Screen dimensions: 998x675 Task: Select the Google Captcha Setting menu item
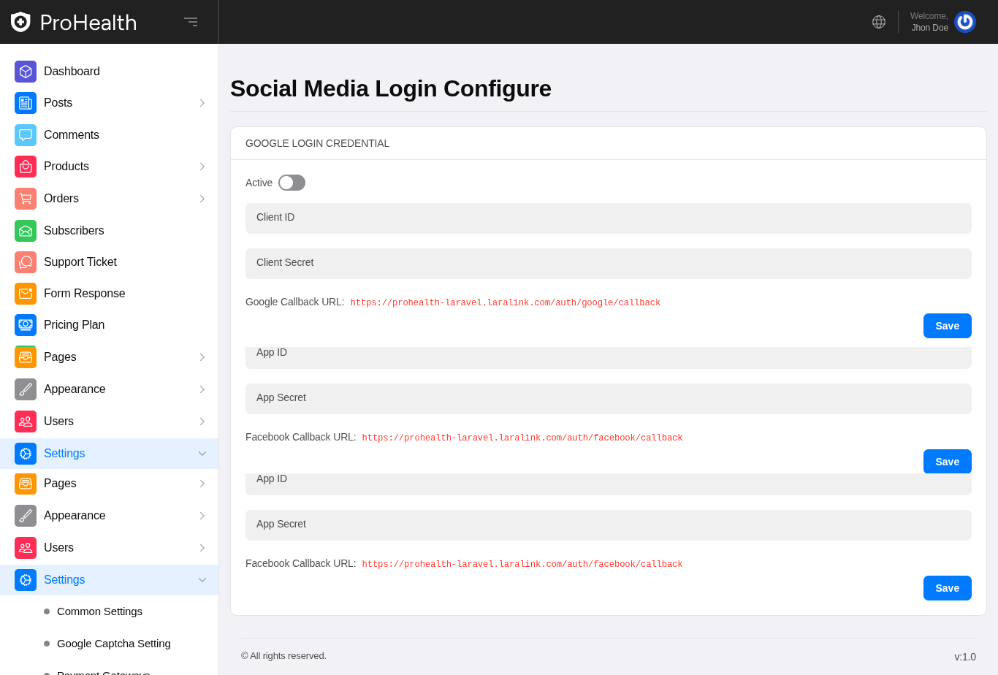pos(113,644)
